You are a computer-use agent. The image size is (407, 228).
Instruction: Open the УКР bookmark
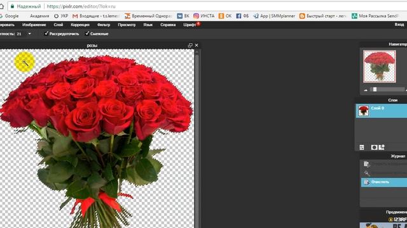click(x=61, y=16)
